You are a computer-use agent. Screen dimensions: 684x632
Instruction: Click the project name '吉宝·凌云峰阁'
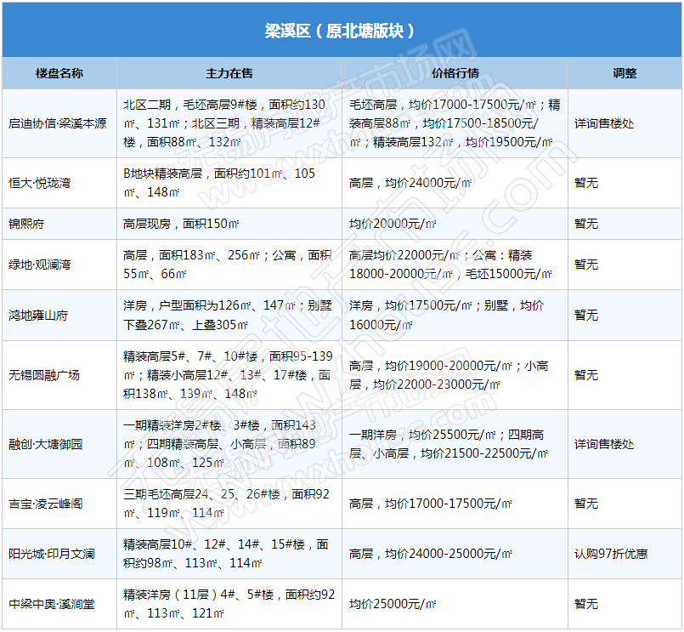(x=46, y=504)
